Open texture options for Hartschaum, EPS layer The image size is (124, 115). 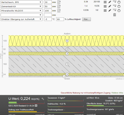point(59,2)
